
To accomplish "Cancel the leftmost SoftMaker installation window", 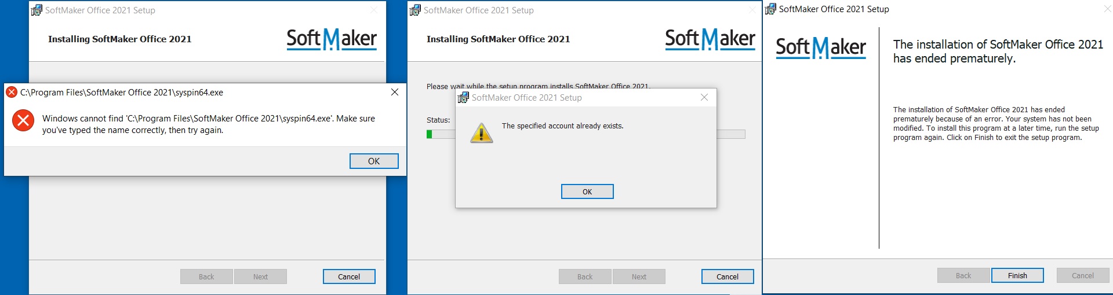I will 348,276.
